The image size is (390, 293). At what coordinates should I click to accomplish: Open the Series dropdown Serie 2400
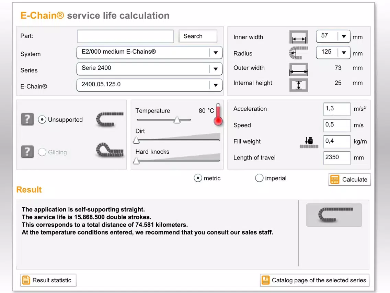149,69
